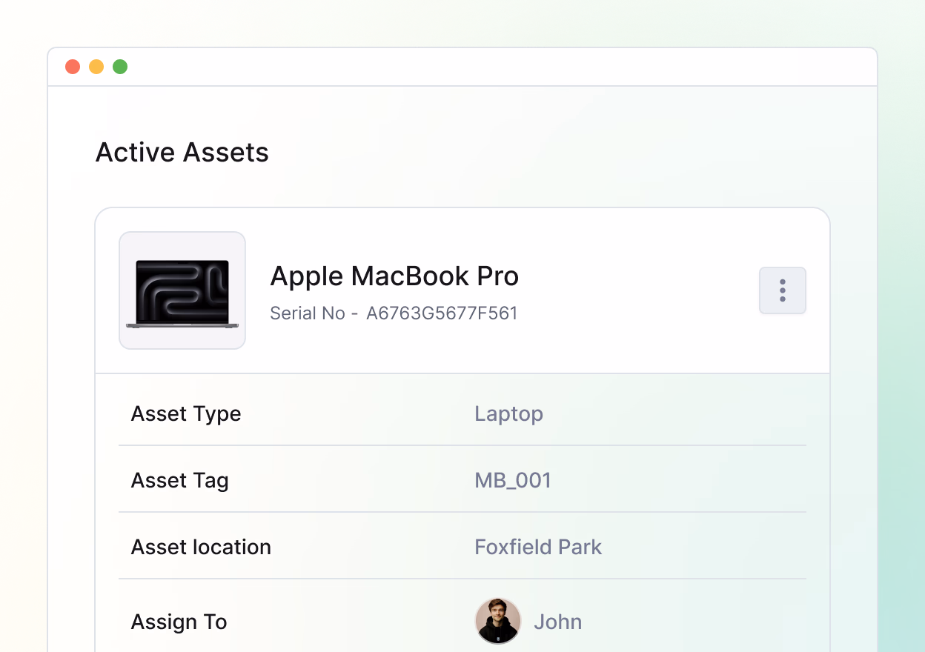925x652 pixels.
Task: Select the Asset location label
Action: click(x=201, y=547)
